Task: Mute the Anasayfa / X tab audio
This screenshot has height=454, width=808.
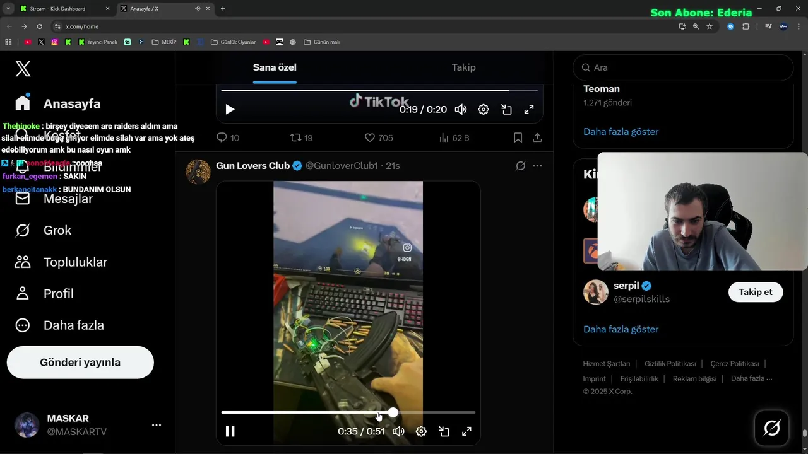Action: [x=198, y=9]
